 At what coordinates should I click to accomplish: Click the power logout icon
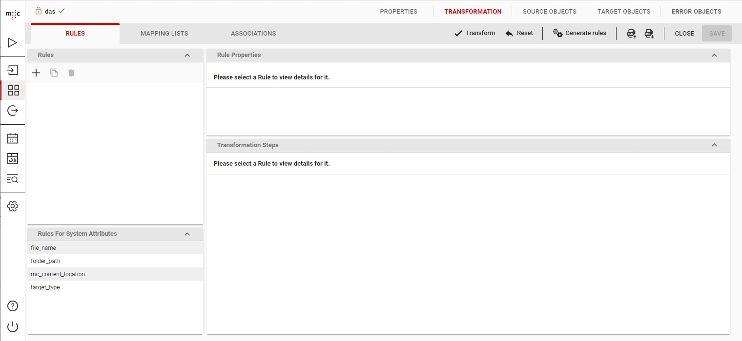coord(13,327)
